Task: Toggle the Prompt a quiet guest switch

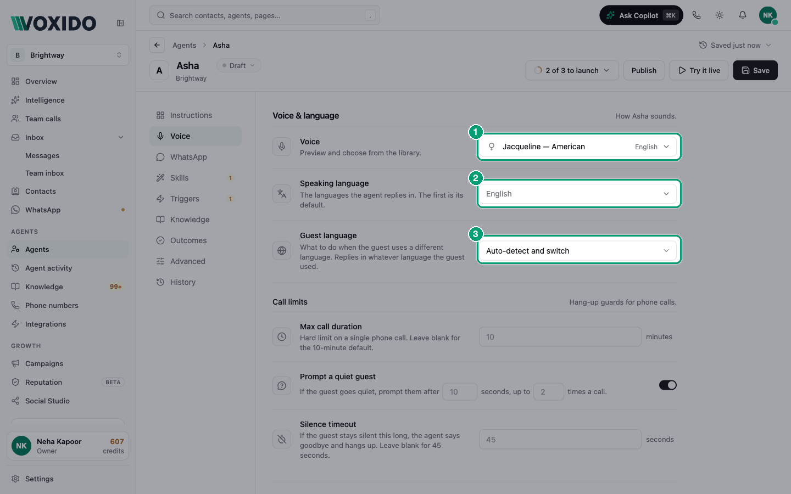Action: (x=668, y=385)
